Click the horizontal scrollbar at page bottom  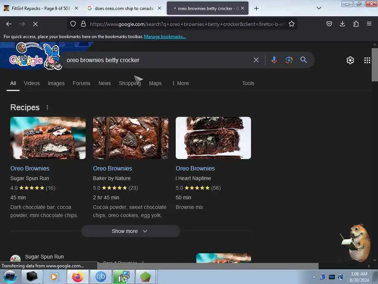[207, 266]
